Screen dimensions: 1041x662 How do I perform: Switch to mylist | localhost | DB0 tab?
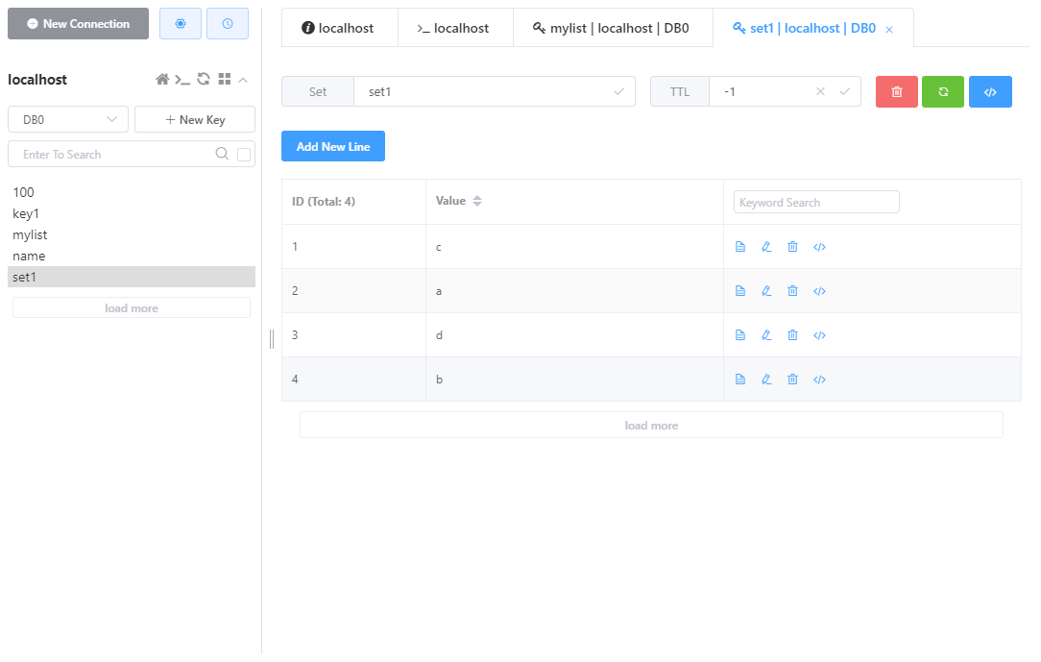click(x=613, y=28)
